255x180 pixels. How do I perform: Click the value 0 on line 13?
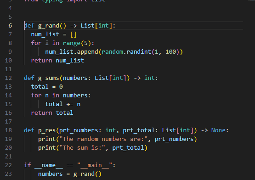tap(61, 87)
